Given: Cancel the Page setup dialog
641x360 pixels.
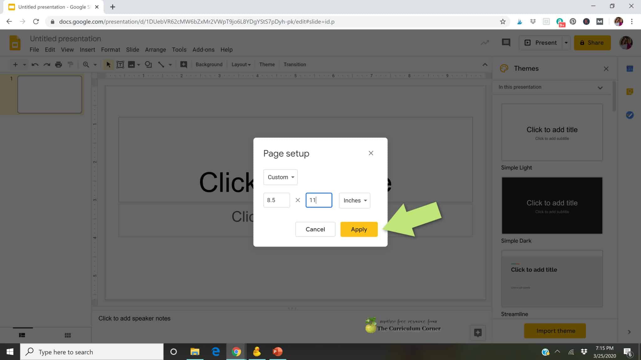Looking at the screenshot, I should 315,229.
